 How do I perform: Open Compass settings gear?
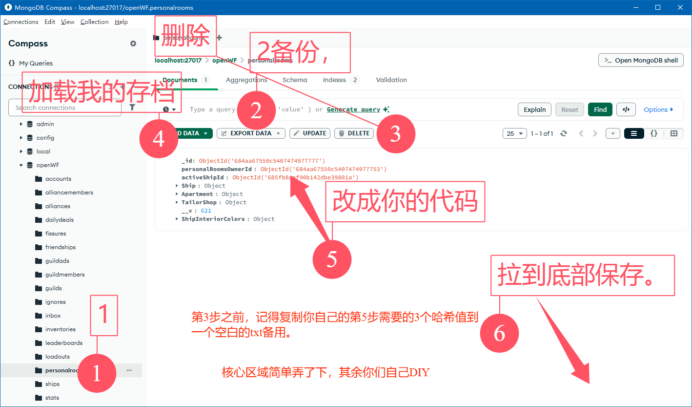(x=133, y=43)
